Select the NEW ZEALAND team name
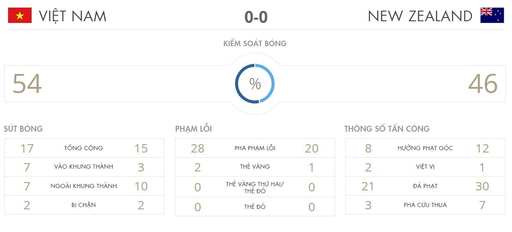 420,16
